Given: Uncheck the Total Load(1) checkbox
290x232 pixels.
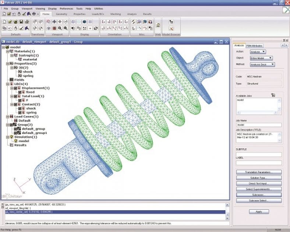Looking at the screenshot, I should tap(16, 96).
